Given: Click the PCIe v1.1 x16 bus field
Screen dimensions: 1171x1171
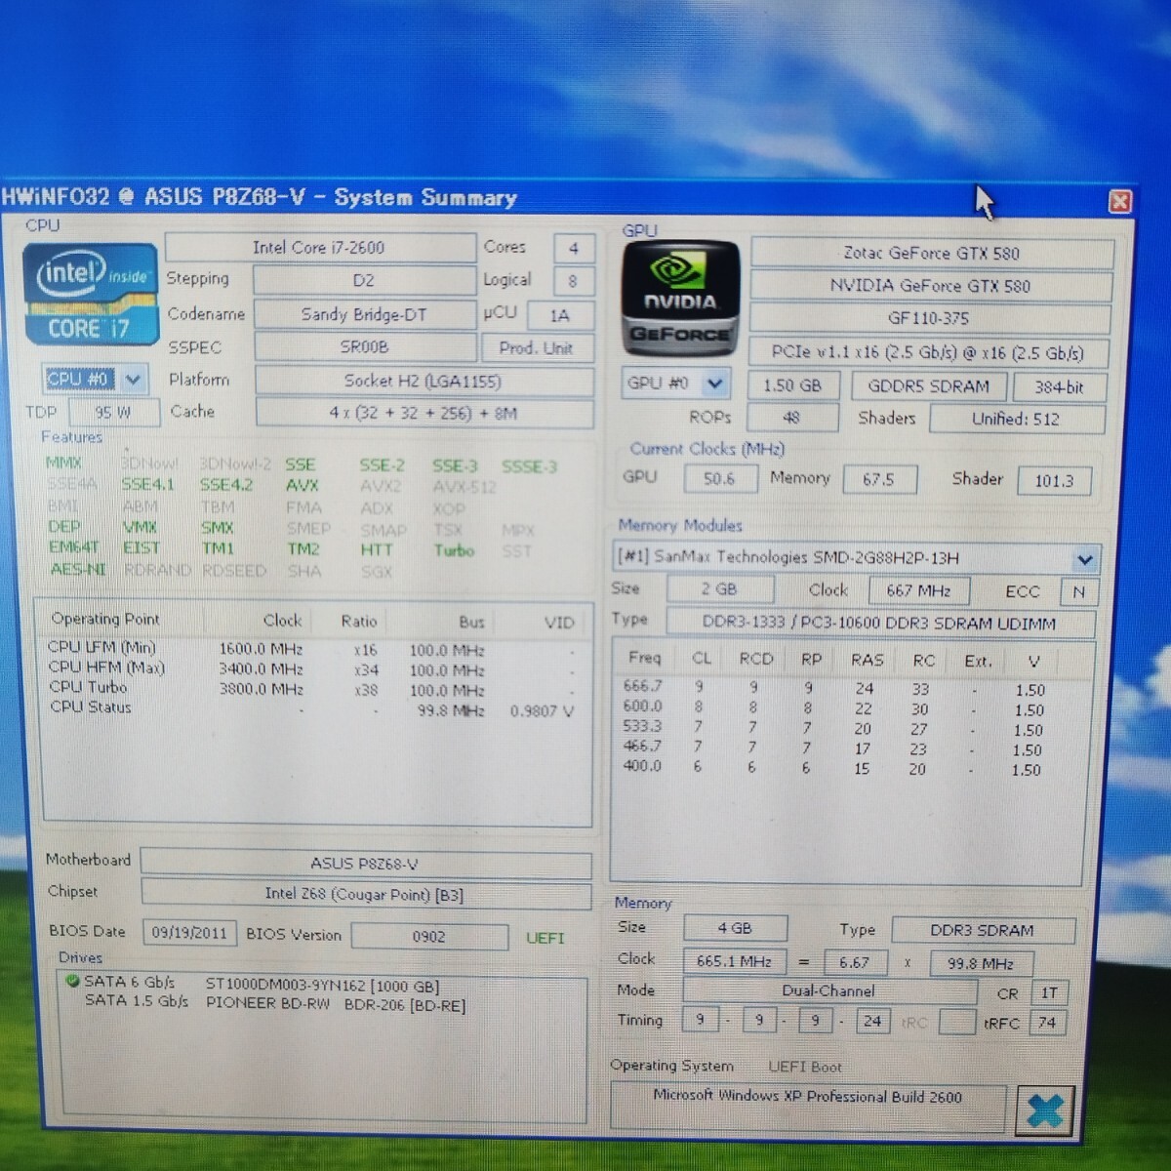Looking at the screenshot, I should pyautogui.click(x=927, y=353).
